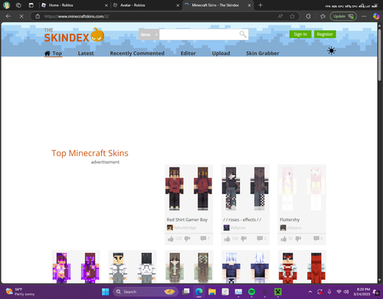Click the browser back arrow

point(8,16)
